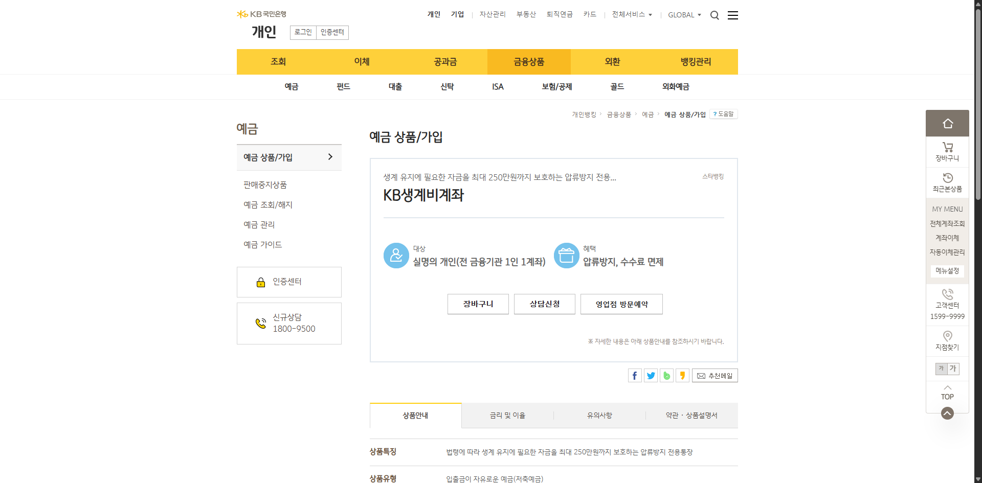Image resolution: width=982 pixels, height=483 pixels.
Task: Increase font size with large 가 button
Action: (953, 369)
